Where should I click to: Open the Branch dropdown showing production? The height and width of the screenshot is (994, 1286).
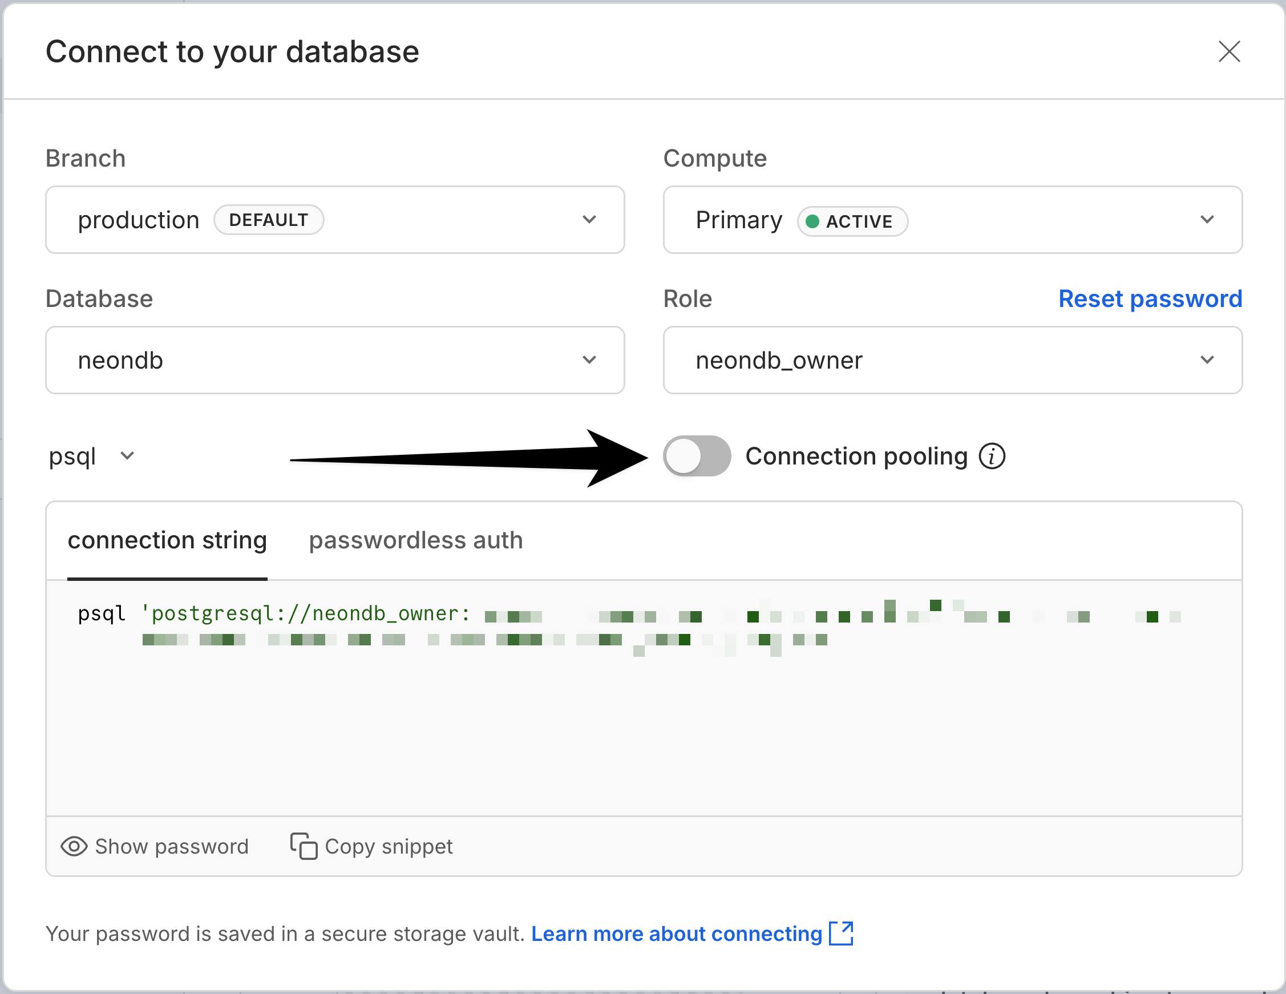(334, 220)
